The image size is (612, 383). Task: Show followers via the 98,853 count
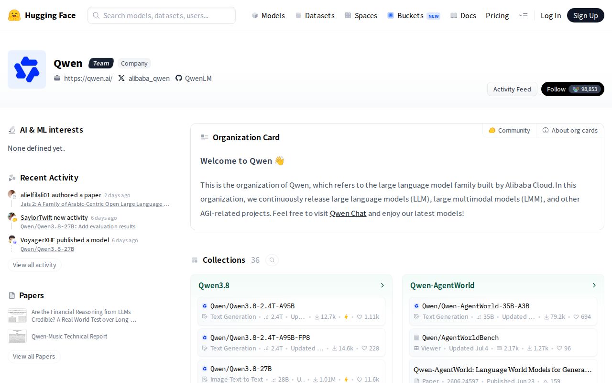585,89
